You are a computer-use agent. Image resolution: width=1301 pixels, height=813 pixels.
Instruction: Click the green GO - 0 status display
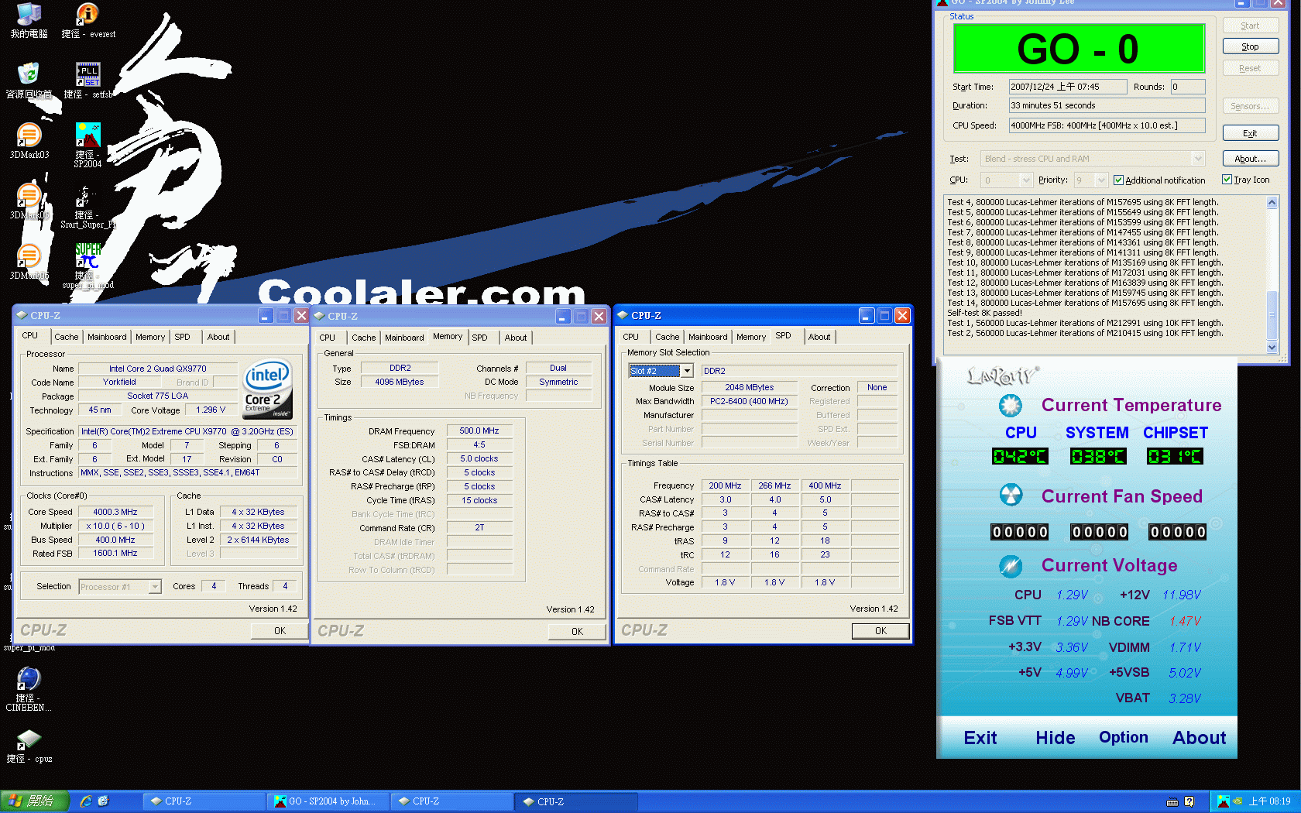point(1078,49)
